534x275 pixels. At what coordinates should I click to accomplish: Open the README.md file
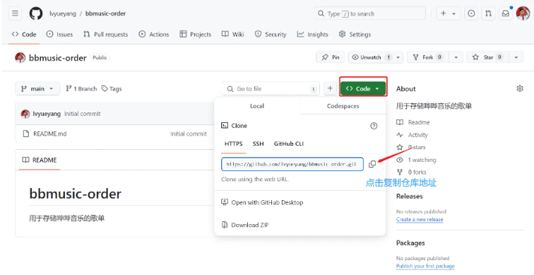pyautogui.click(x=49, y=134)
